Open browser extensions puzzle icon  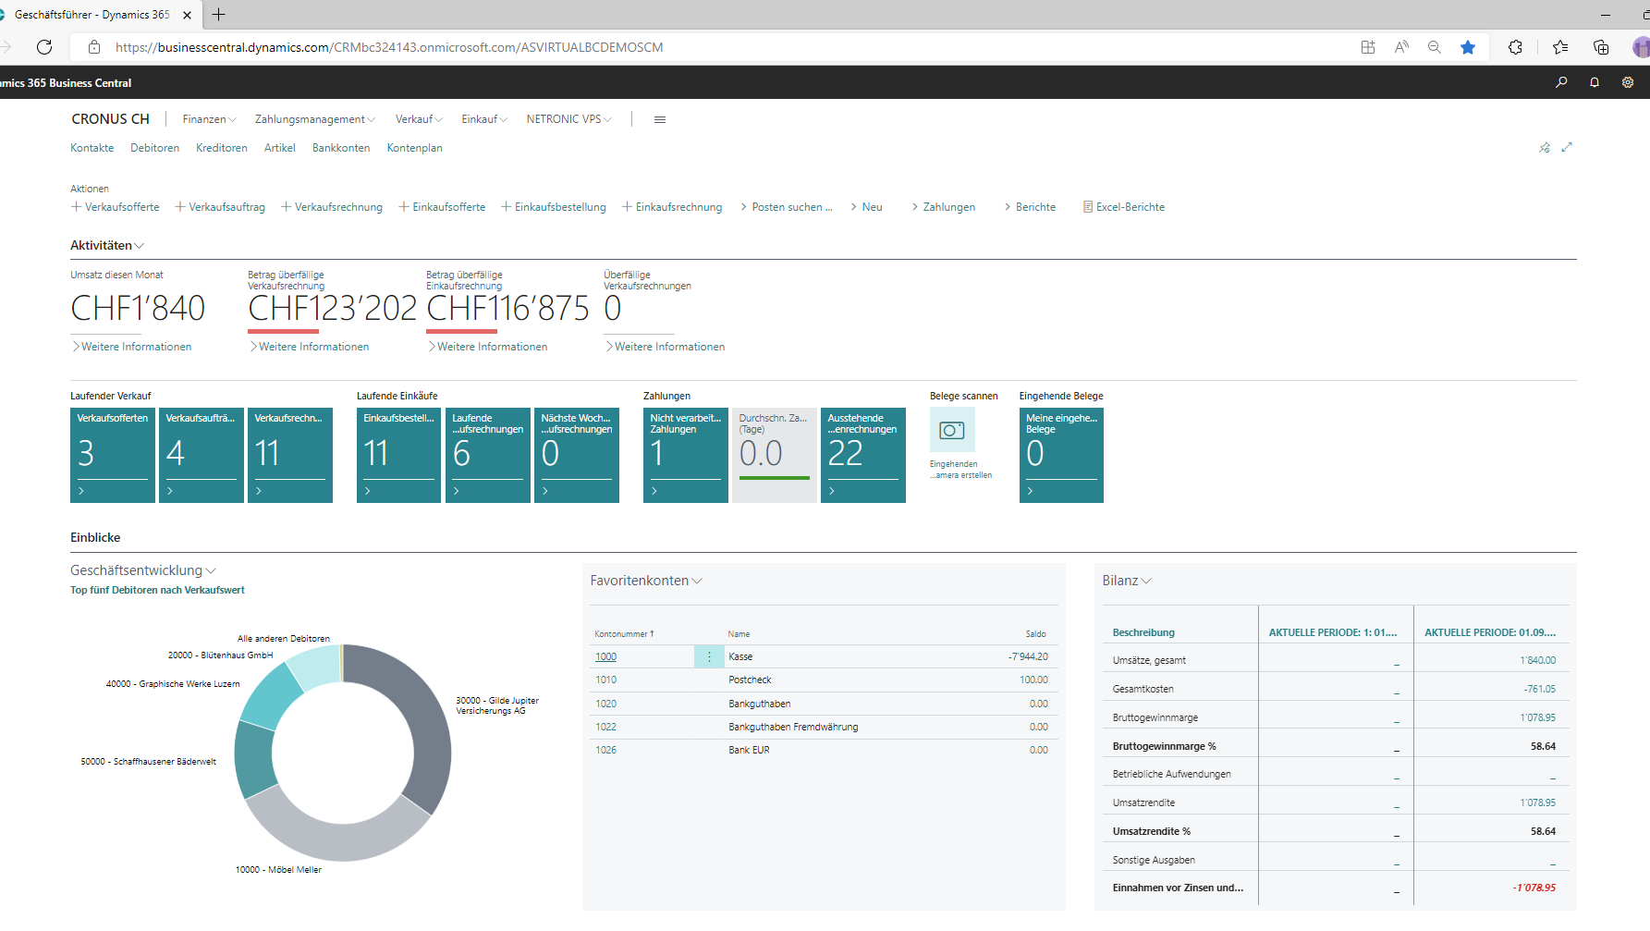point(1515,47)
